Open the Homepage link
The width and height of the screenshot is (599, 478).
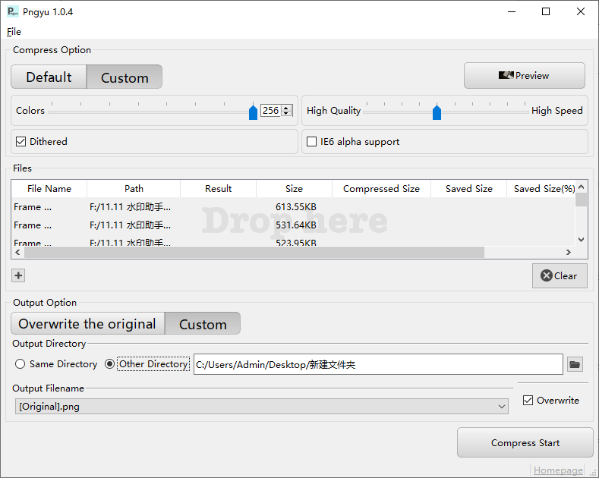[558, 470]
